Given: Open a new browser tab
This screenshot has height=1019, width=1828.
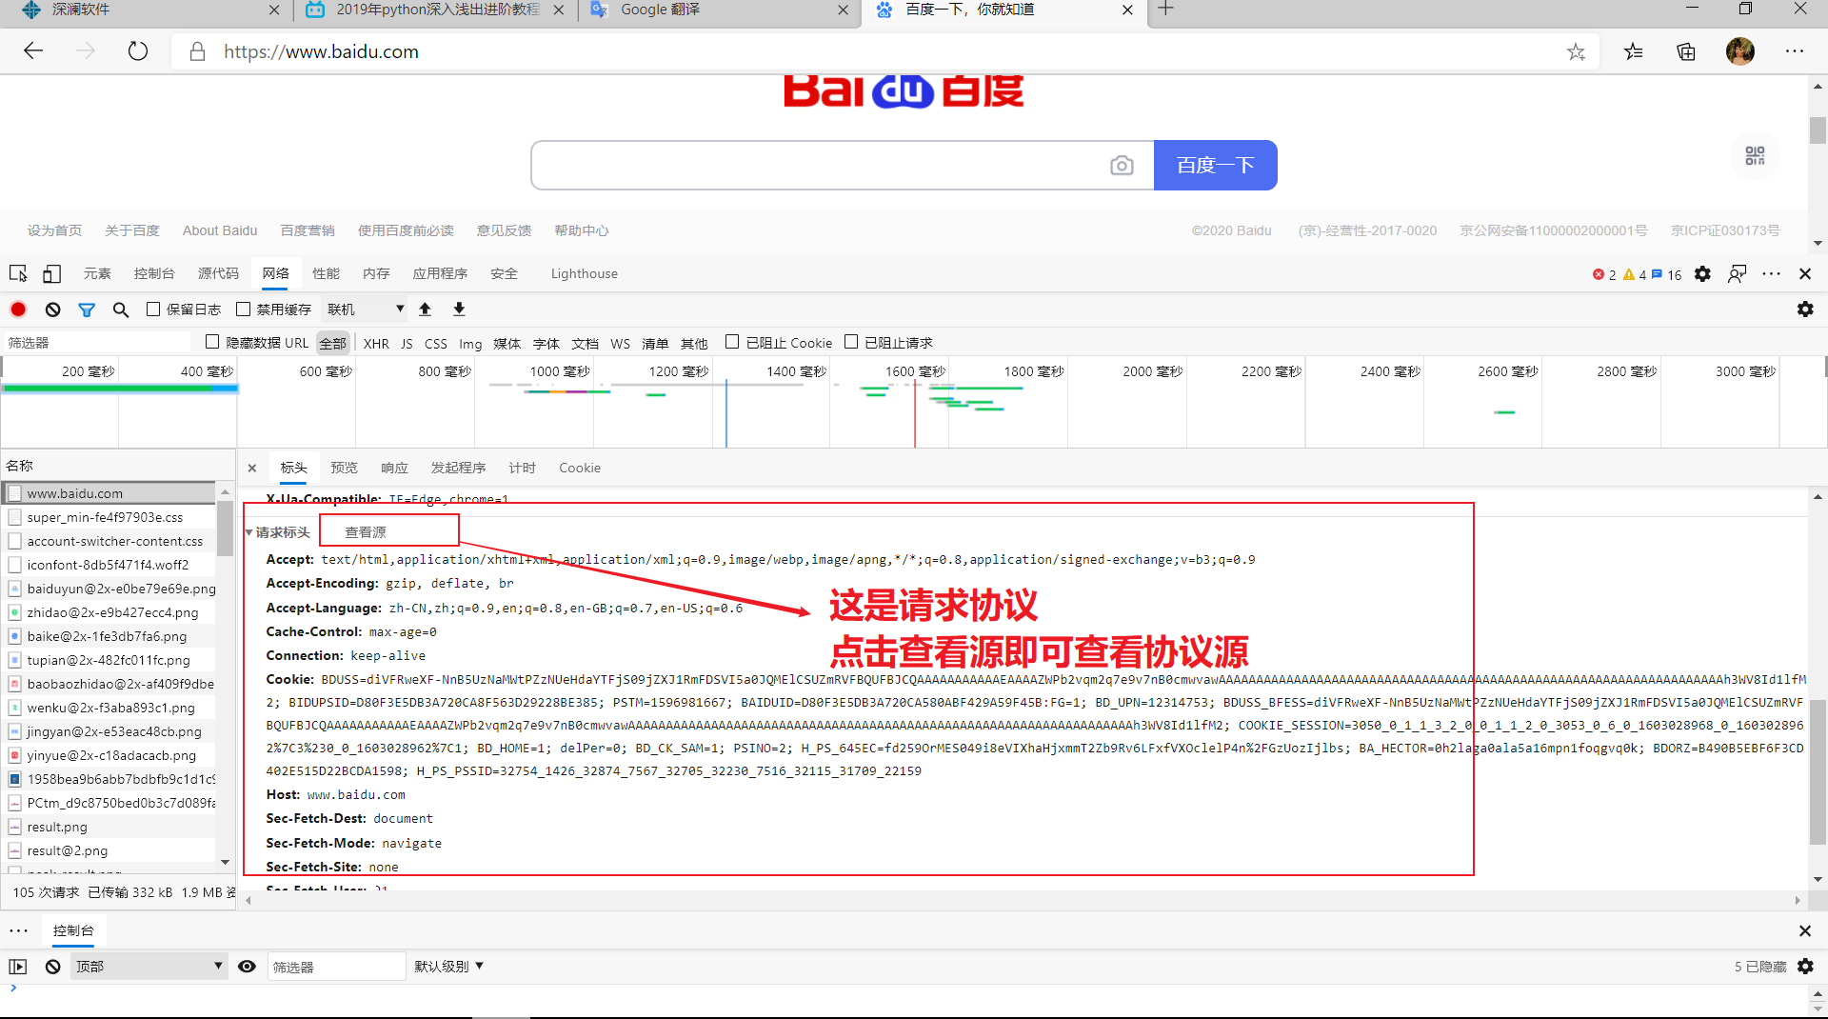Looking at the screenshot, I should (1166, 10).
